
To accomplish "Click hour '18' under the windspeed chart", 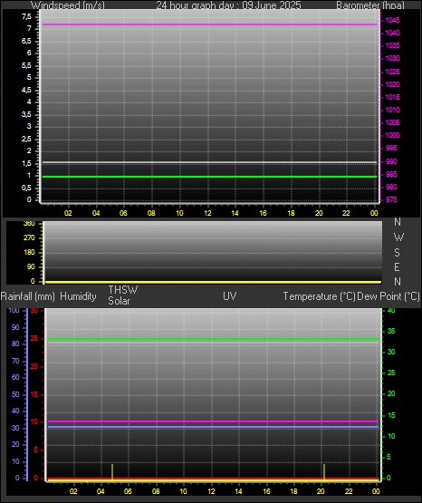I will coord(291,213).
